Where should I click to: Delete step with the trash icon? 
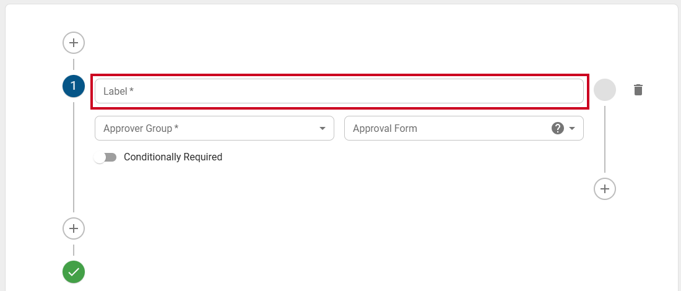638,90
